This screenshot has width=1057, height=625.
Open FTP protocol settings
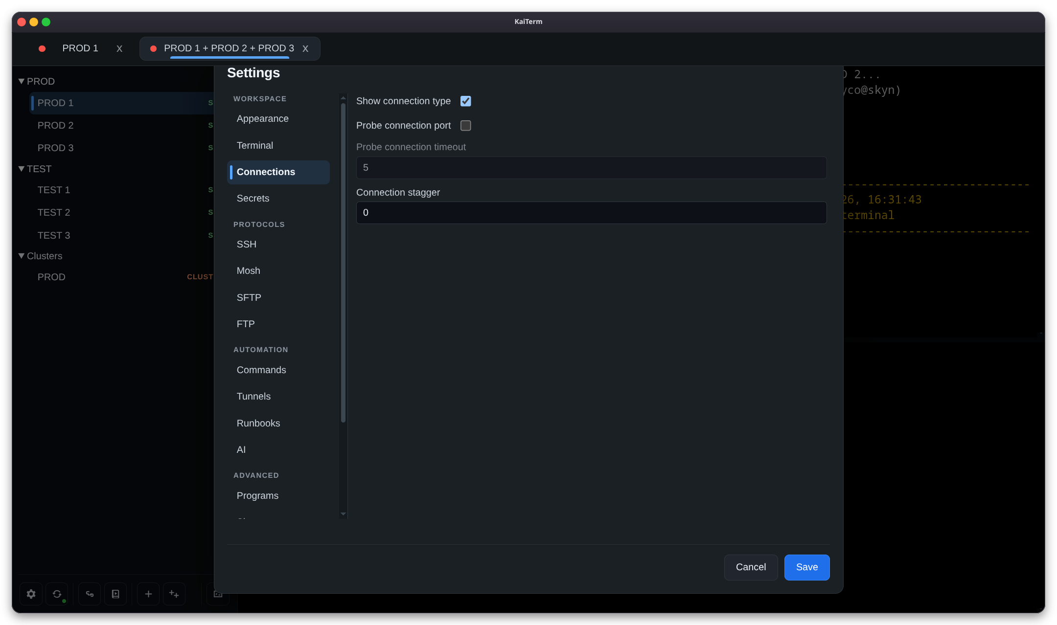pos(278,324)
